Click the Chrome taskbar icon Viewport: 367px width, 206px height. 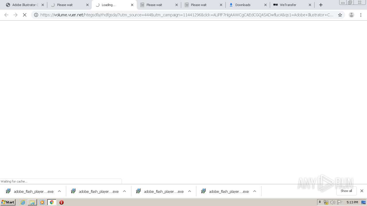52,202
